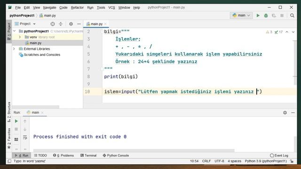Collapse all project tree items icon
Screen dimensions: 301x169
(x=61, y=24)
